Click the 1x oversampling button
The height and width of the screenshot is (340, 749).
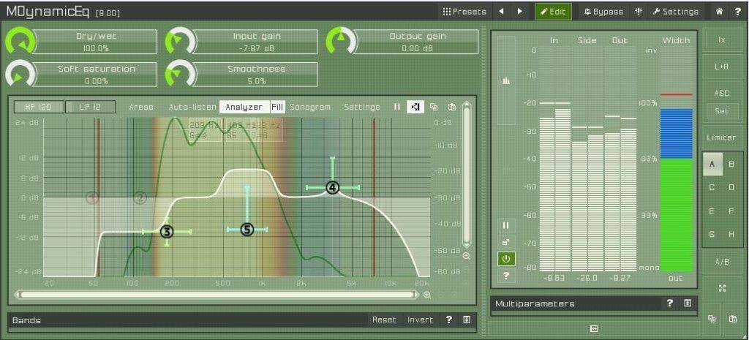[722, 40]
